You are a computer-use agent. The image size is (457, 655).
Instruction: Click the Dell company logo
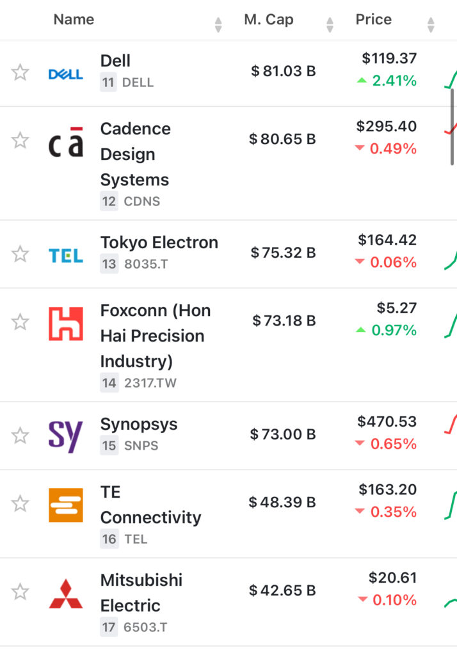point(66,74)
